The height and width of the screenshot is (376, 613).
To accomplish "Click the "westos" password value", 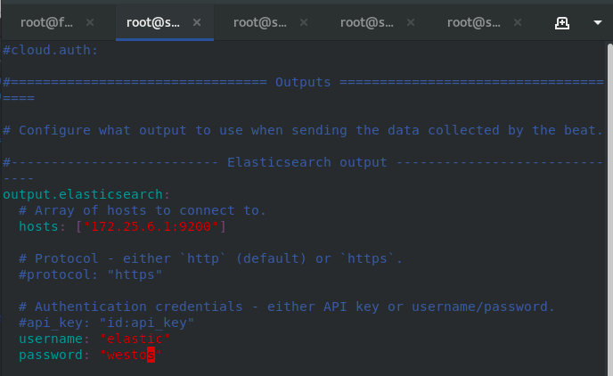I will (x=131, y=355).
